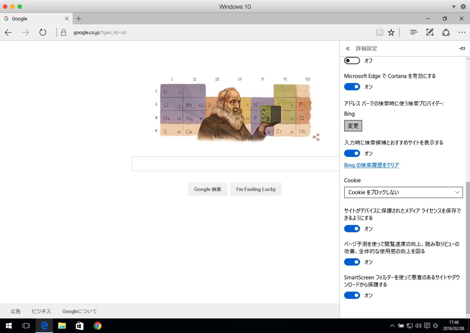This screenshot has width=470, height=333.
Task: Click the I'm Feeling Lucky button
Action: point(256,189)
